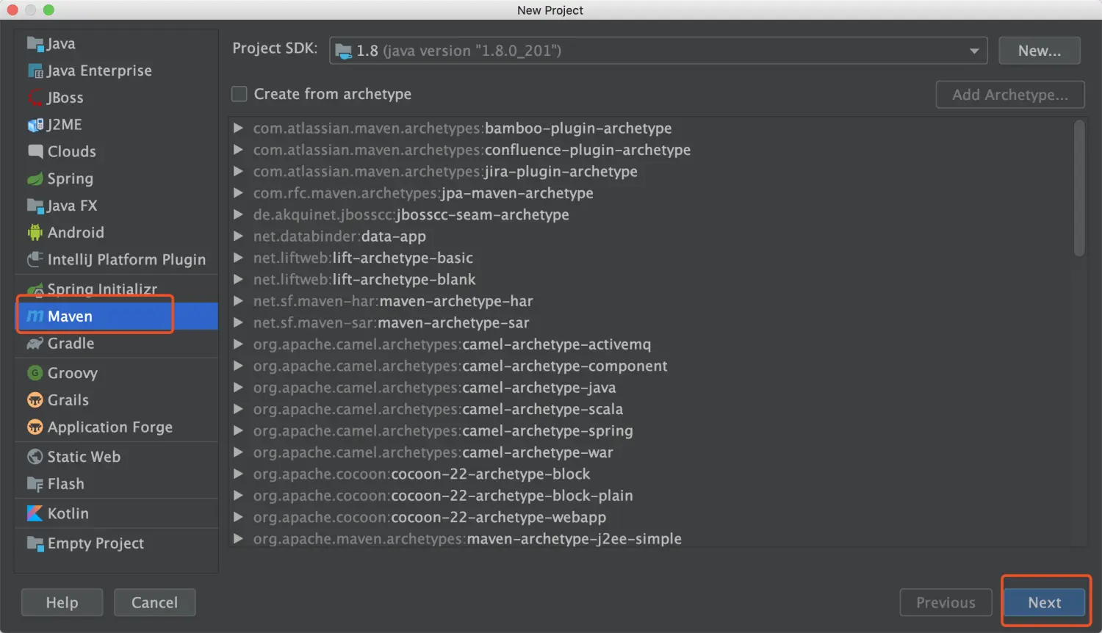Click the Grails icon

tap(35, 400)
